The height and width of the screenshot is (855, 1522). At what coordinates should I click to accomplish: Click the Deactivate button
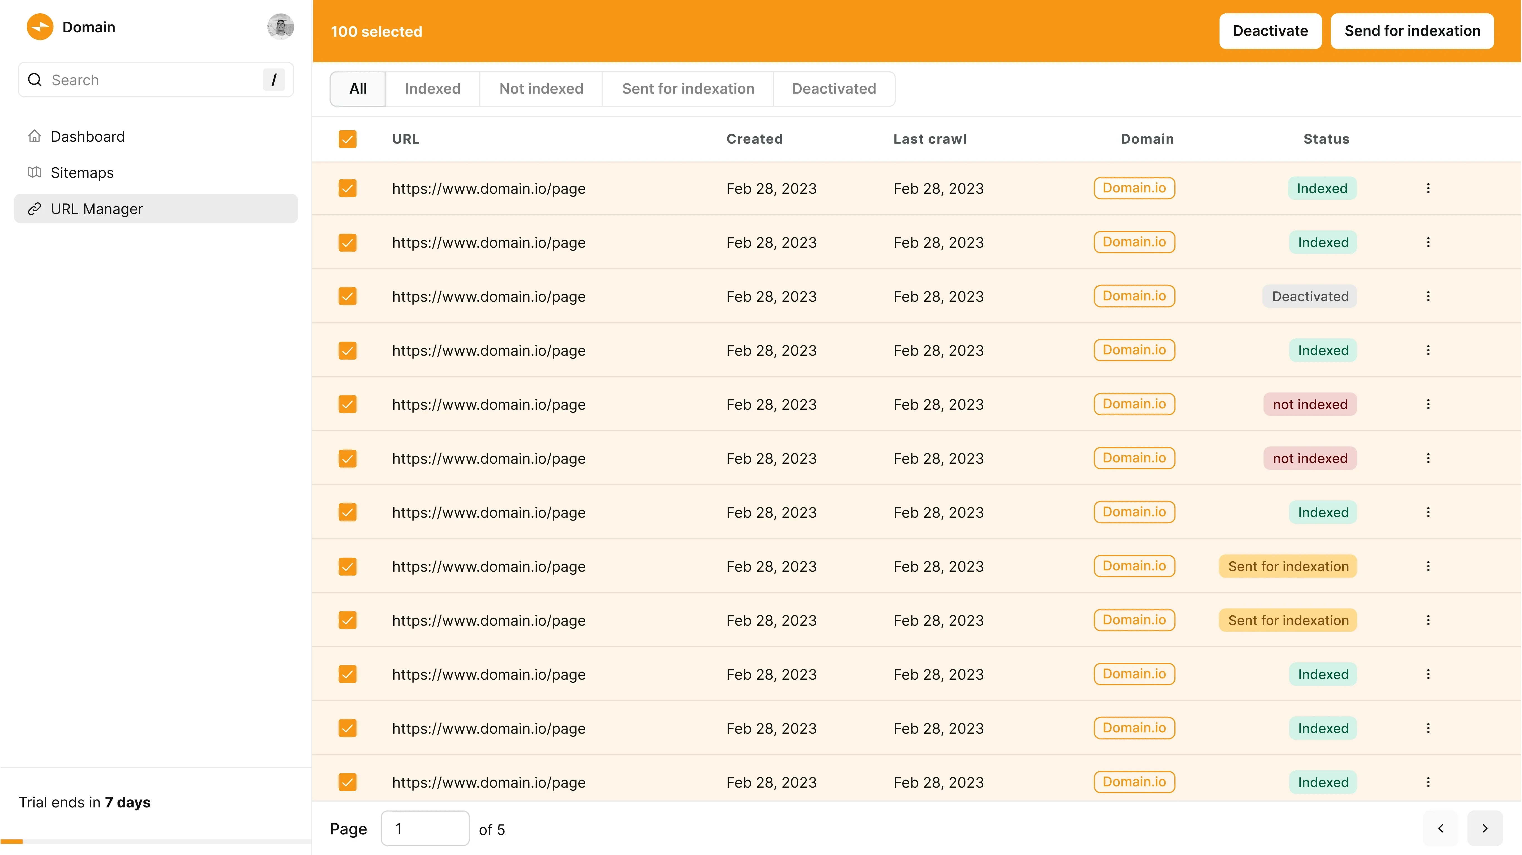coord(1270,31)
